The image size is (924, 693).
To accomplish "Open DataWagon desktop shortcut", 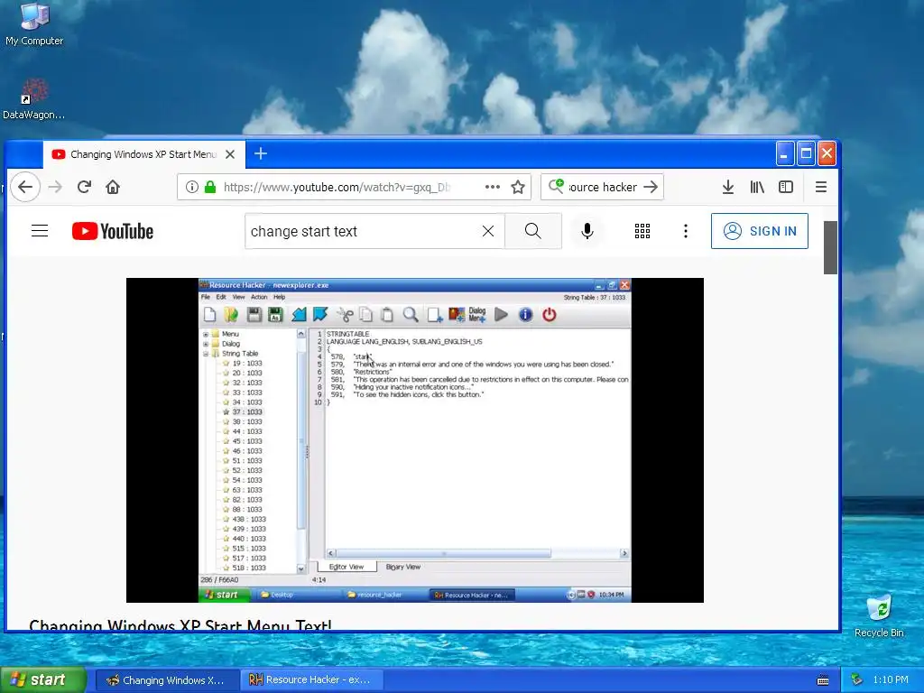I will click(x=33, y=99).
